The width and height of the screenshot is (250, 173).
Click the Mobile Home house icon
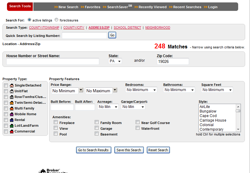pos(12,114)
